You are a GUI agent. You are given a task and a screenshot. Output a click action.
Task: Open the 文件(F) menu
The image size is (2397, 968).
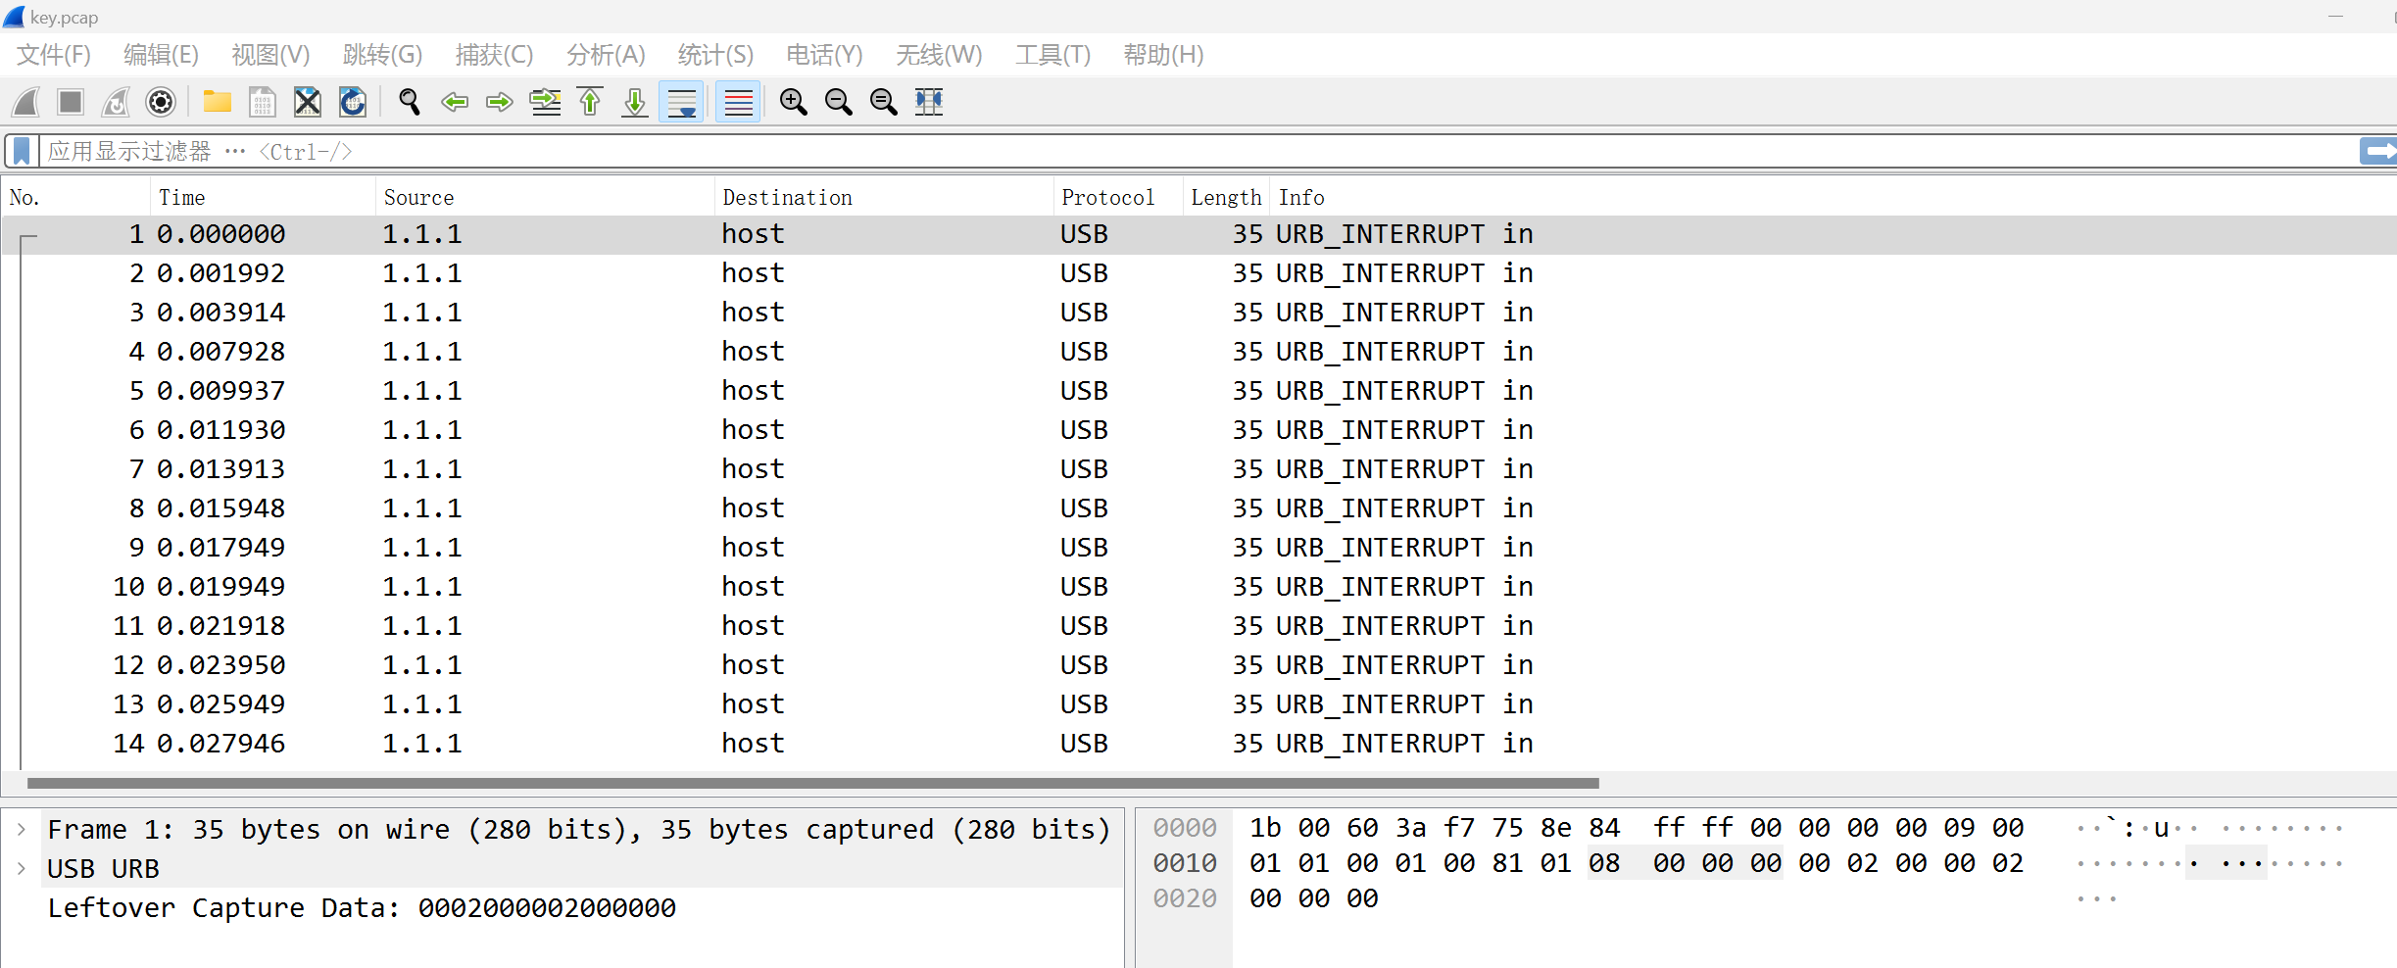pos(54,55)
